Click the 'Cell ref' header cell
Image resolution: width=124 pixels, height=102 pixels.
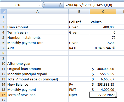point(79,22)
